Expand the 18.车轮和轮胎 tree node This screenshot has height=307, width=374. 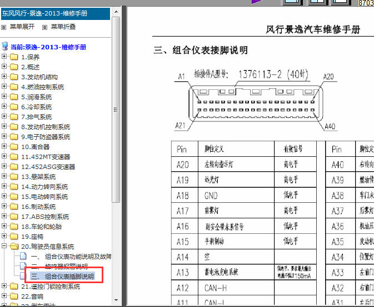(x=4, y=226)
